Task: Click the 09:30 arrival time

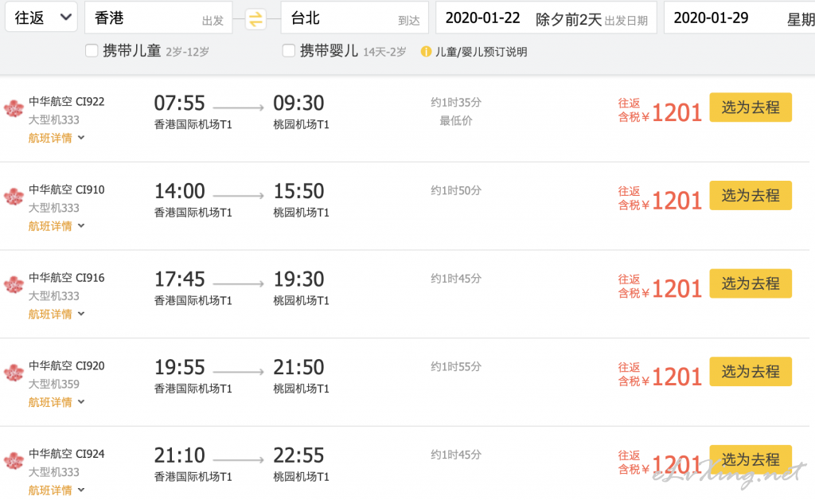Action: pyautogui.click(x=299, y=103)
